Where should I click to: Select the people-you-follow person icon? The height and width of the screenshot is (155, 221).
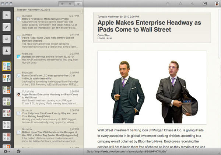[x=7, y=51]
